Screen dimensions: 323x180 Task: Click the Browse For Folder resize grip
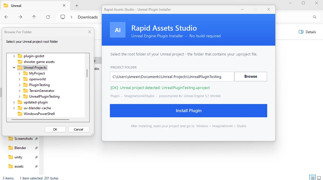pos(92,134)
